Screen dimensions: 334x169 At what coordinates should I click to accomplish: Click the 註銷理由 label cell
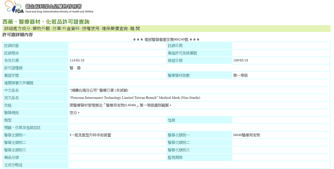click(x=35, y=53)
